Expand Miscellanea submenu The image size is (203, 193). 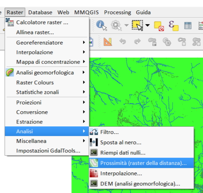[47, 141]
